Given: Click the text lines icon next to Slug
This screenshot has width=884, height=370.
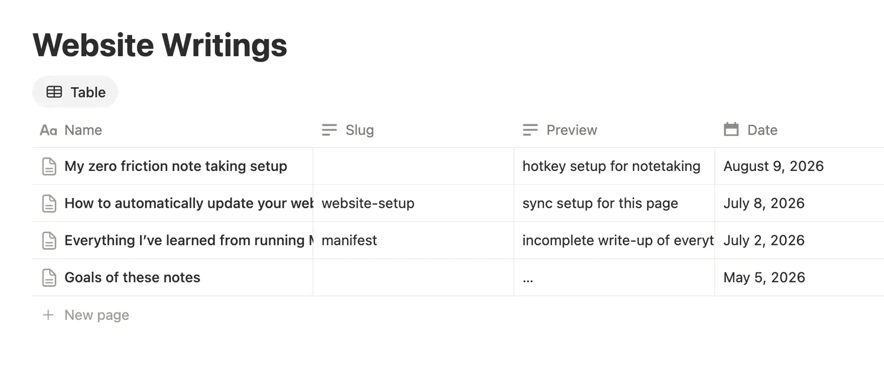Looking at the screenshot, I should 329,130.
